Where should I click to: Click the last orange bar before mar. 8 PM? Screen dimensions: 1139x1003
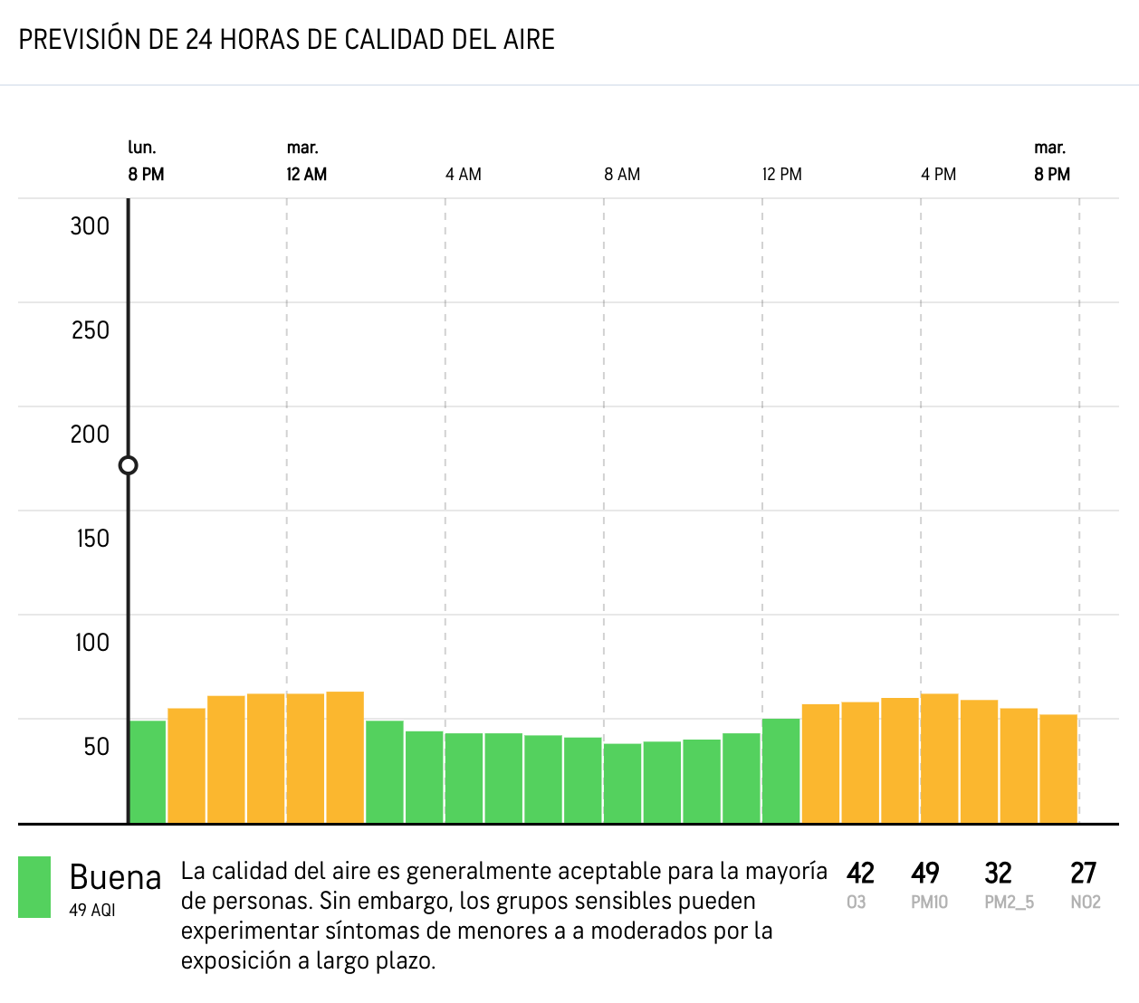pos(1058,769)
